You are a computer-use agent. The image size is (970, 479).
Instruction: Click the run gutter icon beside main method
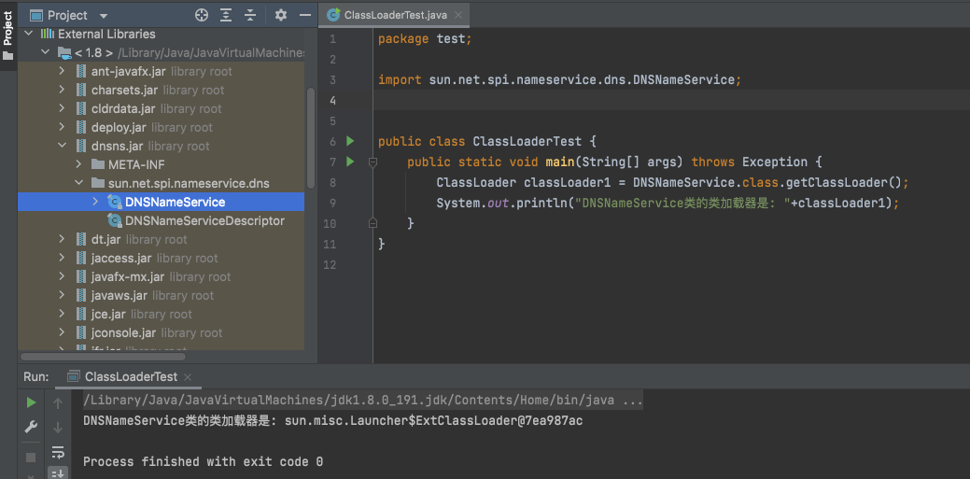click(350, 162)
